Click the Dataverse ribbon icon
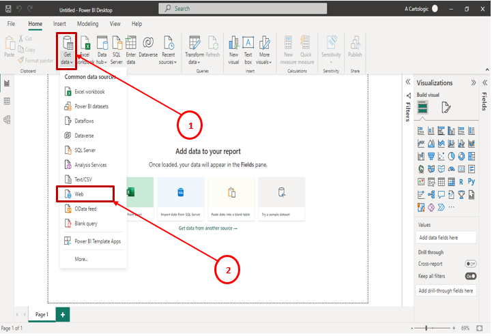 [148, 47]
